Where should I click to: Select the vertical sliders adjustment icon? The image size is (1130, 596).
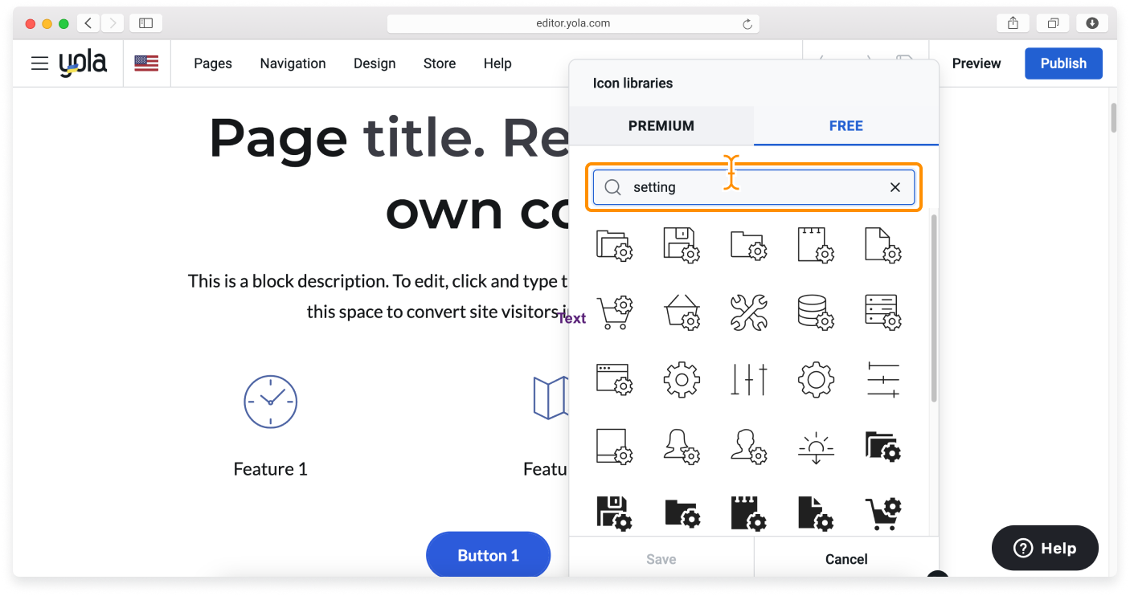[x=748, y=379]
